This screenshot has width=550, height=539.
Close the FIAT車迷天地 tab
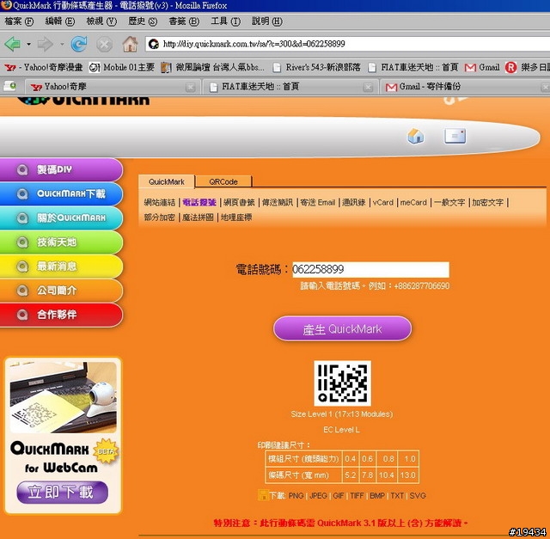(368, 87)
